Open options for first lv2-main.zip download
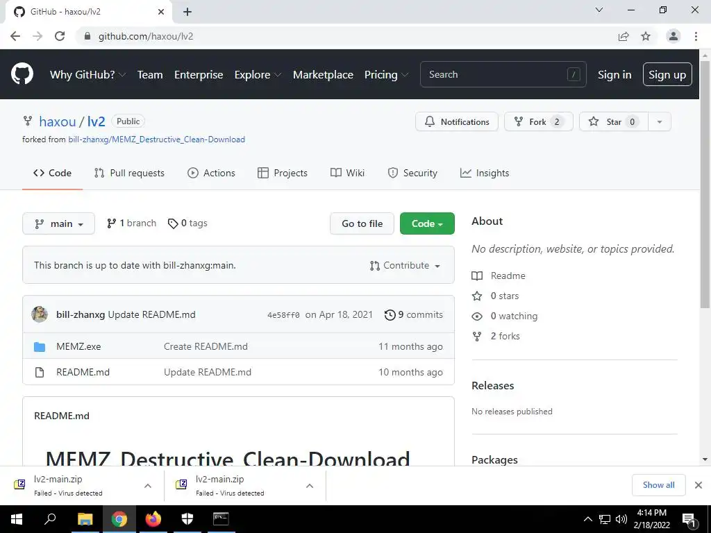Image resolution: width=711 pixels, height=533 pixels. 148,486
